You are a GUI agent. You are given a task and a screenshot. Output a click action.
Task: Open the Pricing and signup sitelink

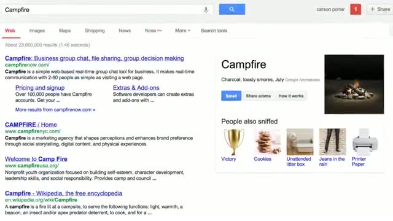(40, 88)
